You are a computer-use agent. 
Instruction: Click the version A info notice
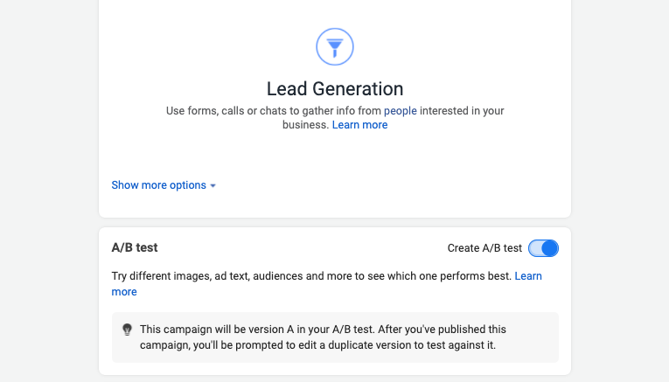[335, 337]
